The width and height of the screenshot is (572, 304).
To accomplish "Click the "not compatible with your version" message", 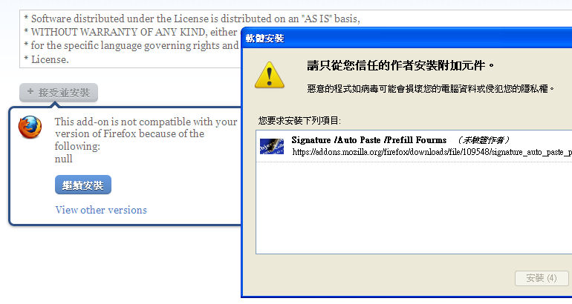I will 146,134.
